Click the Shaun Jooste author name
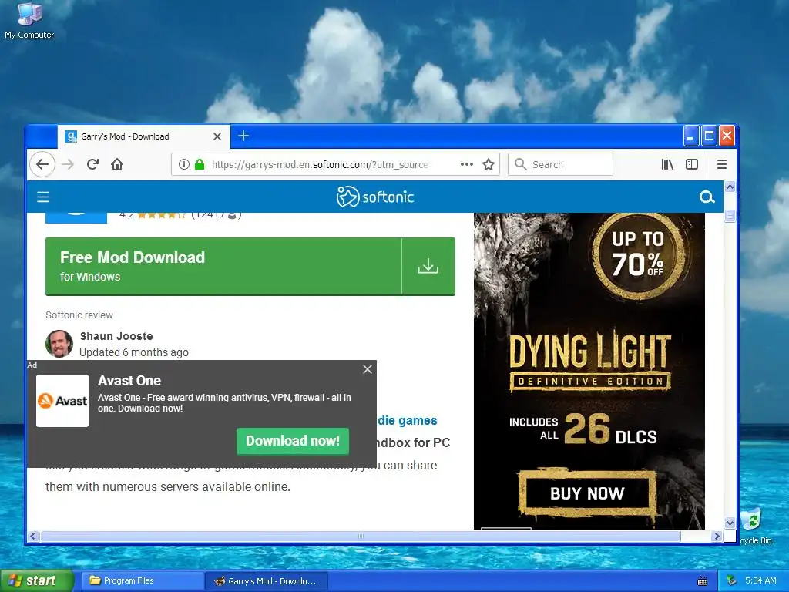 point(116,336)
